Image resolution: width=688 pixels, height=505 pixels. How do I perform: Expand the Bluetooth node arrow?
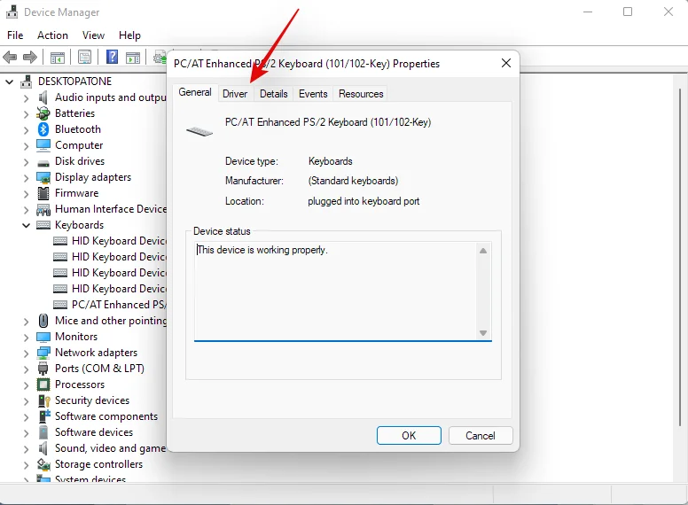[27, 129]
